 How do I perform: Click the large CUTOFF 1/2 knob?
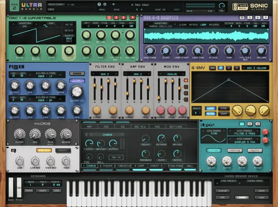(x=77, y=92)
